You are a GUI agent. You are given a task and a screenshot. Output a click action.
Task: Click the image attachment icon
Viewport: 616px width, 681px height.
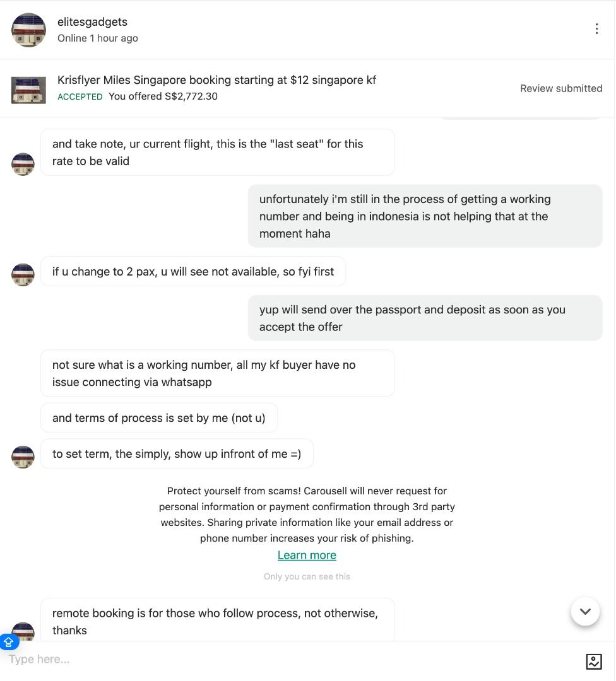(594, 661)
